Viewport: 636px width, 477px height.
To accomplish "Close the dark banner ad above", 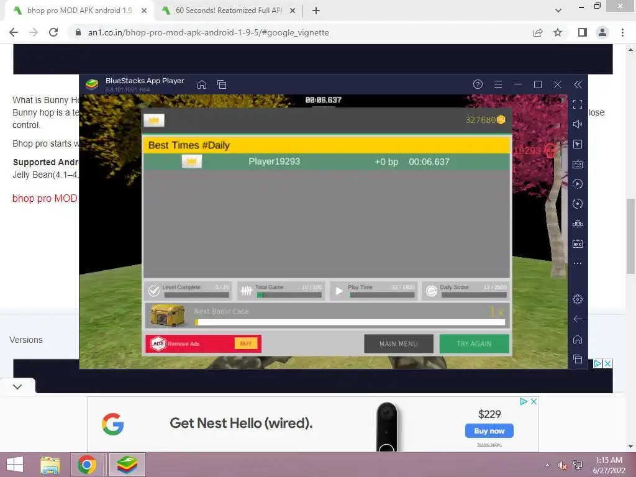I will [x=607, y=363].
